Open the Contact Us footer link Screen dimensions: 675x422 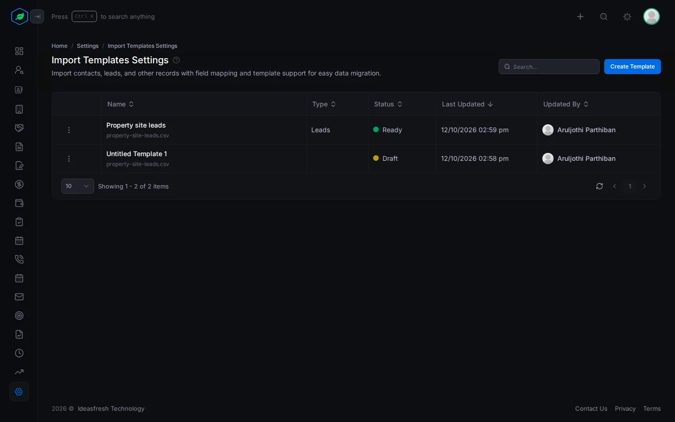591,408
